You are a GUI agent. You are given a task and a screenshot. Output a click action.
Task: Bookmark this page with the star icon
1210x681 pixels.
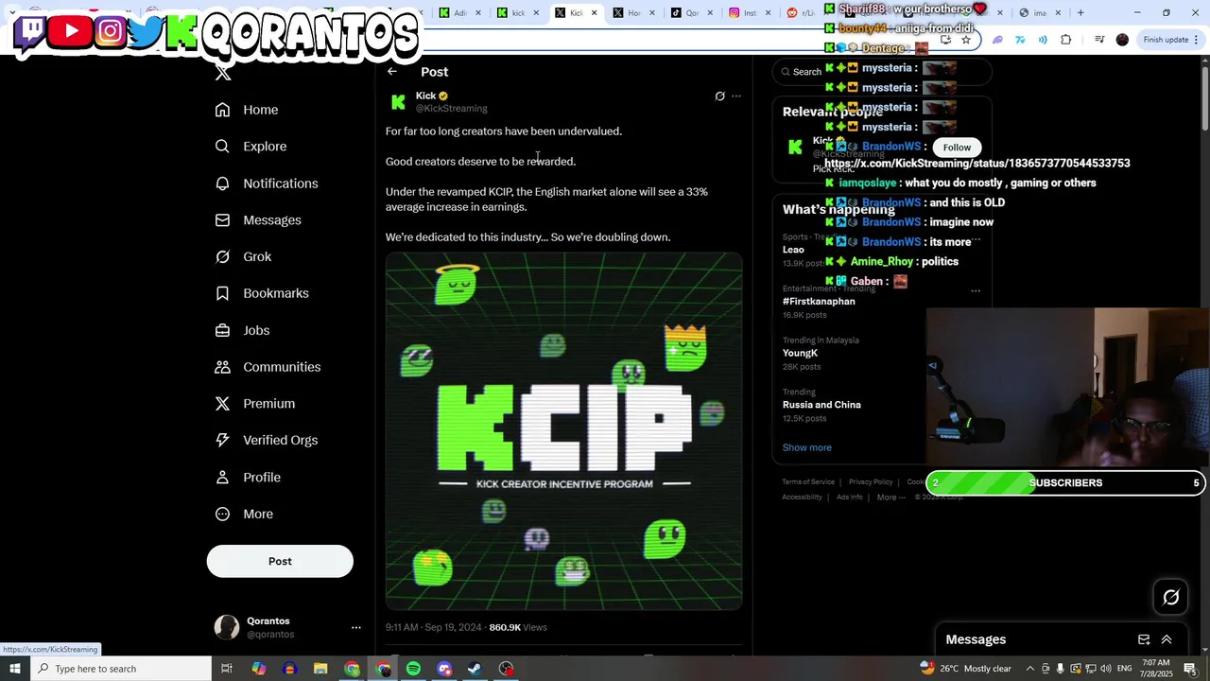tap(966, 40)
